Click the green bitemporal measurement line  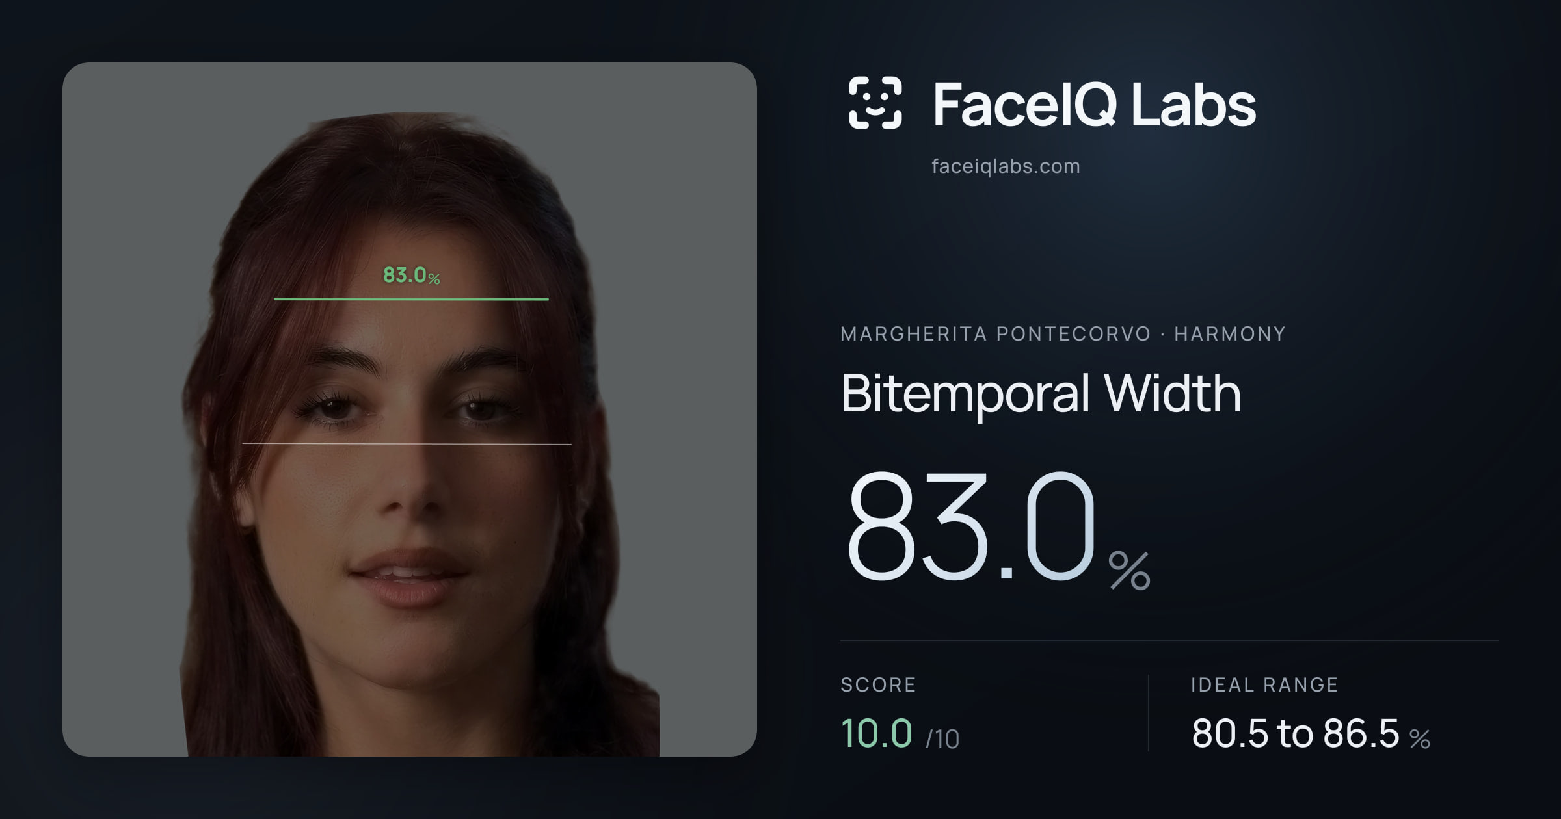tap(411, 299)
